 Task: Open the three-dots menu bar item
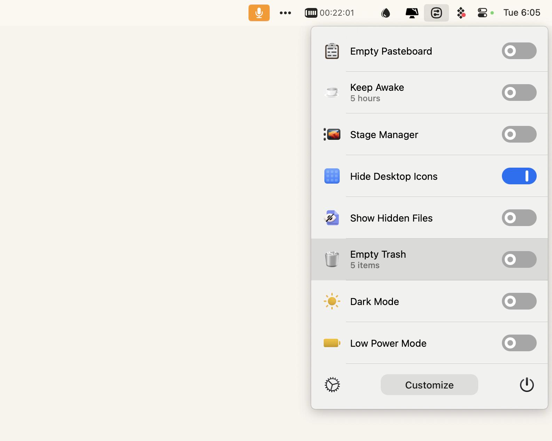[285, 13]
